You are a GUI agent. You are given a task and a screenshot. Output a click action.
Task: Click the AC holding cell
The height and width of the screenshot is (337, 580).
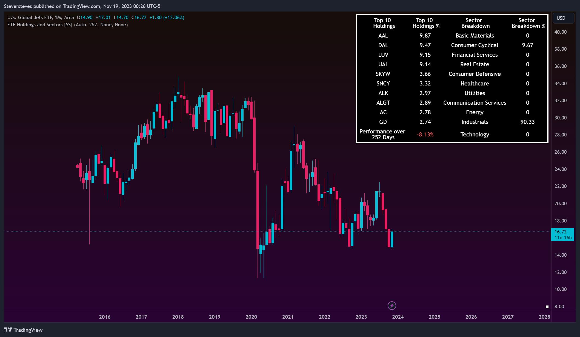[383, 112]
